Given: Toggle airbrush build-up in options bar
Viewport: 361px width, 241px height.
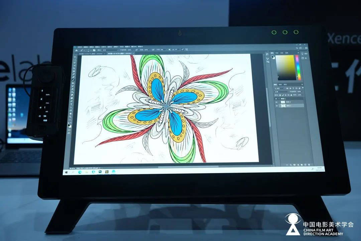Looking at the screenshot, I should 153,50.
